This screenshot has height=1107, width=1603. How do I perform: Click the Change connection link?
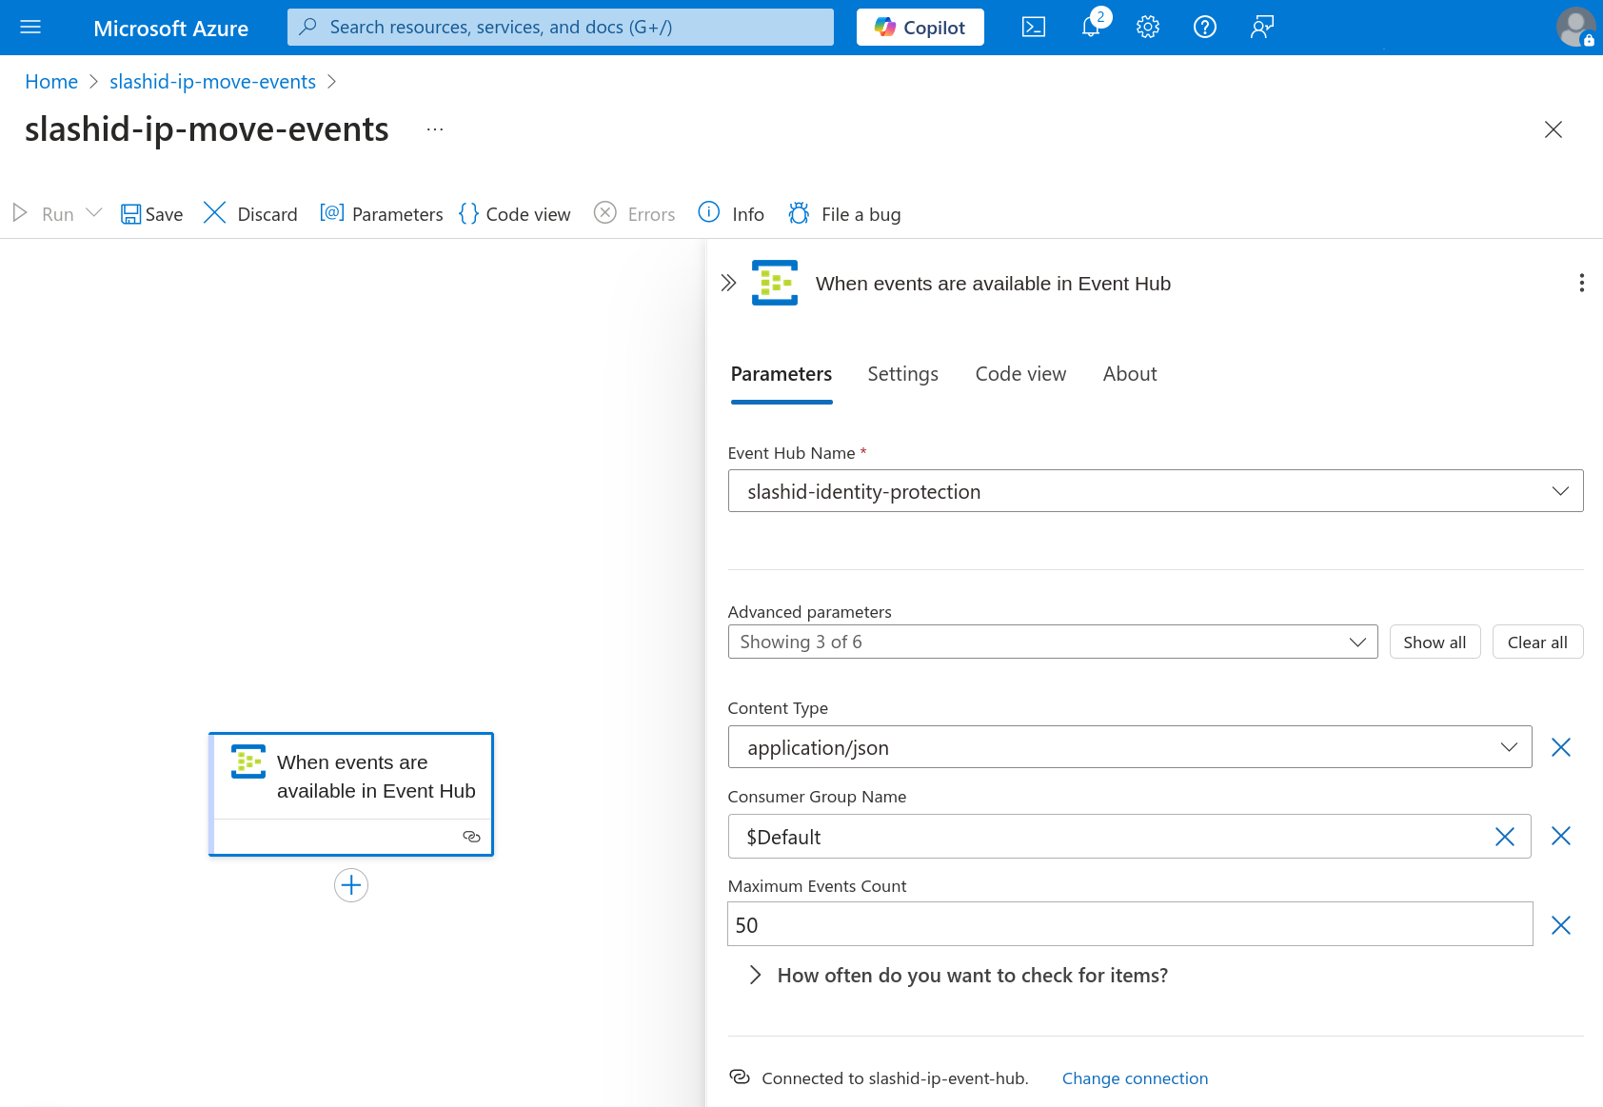pos(1135,1078)
